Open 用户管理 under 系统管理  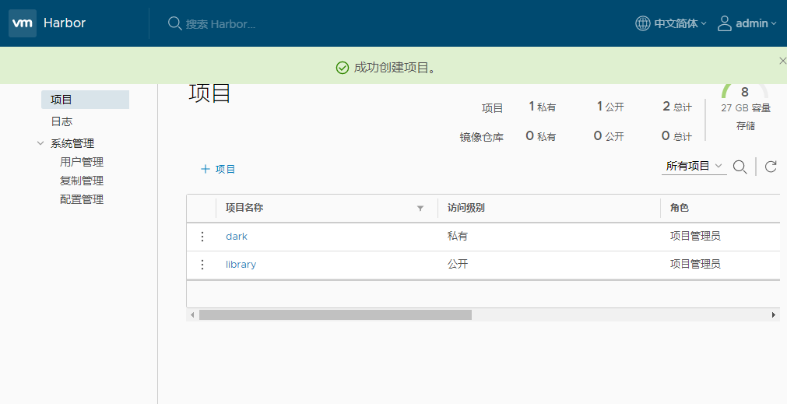(81, 162)
